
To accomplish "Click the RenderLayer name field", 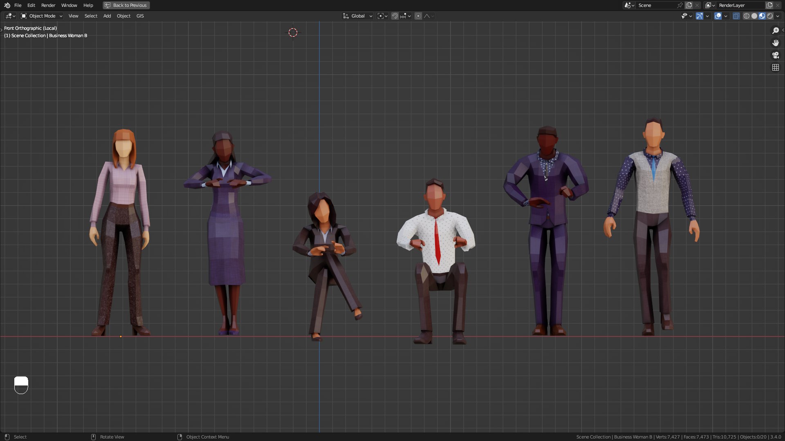I will coord(740,5).
